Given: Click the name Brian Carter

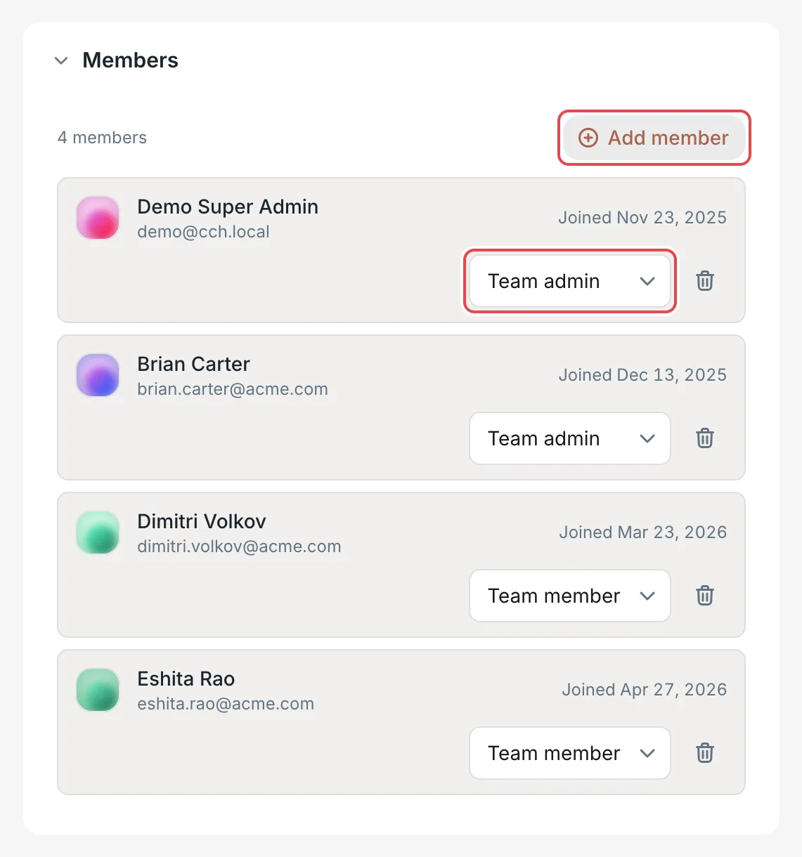Looking at the screenshot, I should (193, 364).
